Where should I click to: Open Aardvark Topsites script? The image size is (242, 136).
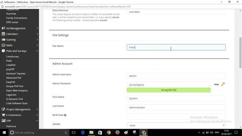[16, 74]
